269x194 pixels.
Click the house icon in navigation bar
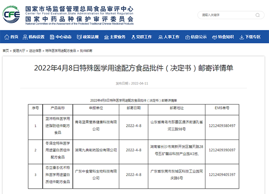coord(7,37)
